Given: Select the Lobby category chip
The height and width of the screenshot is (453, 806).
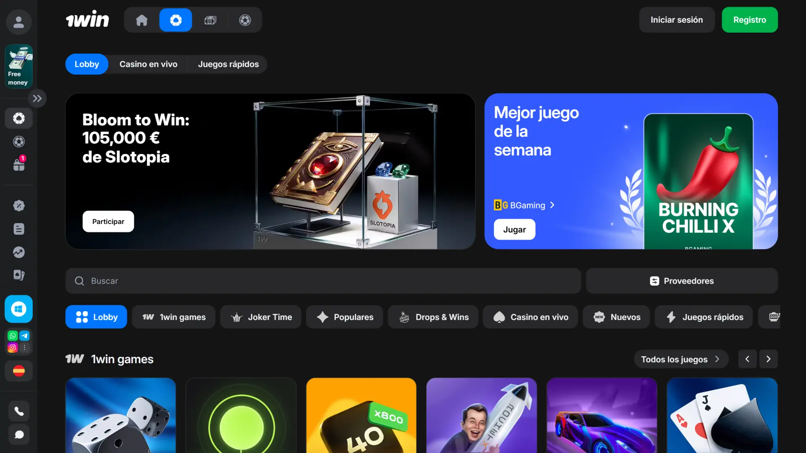Looking at the screenshot, I should tap(96, 317).
